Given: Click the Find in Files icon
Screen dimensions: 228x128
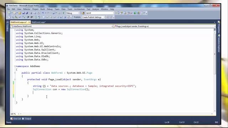Looking at the screenshot, I should tap(83, 13).
